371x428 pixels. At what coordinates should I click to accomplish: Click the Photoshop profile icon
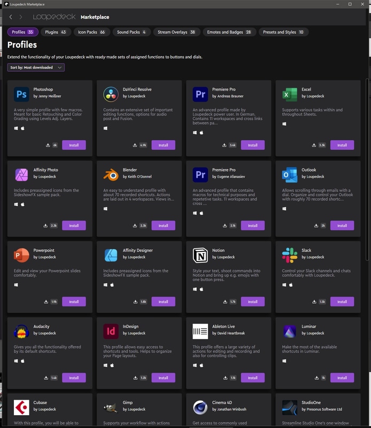click(21, 95)
